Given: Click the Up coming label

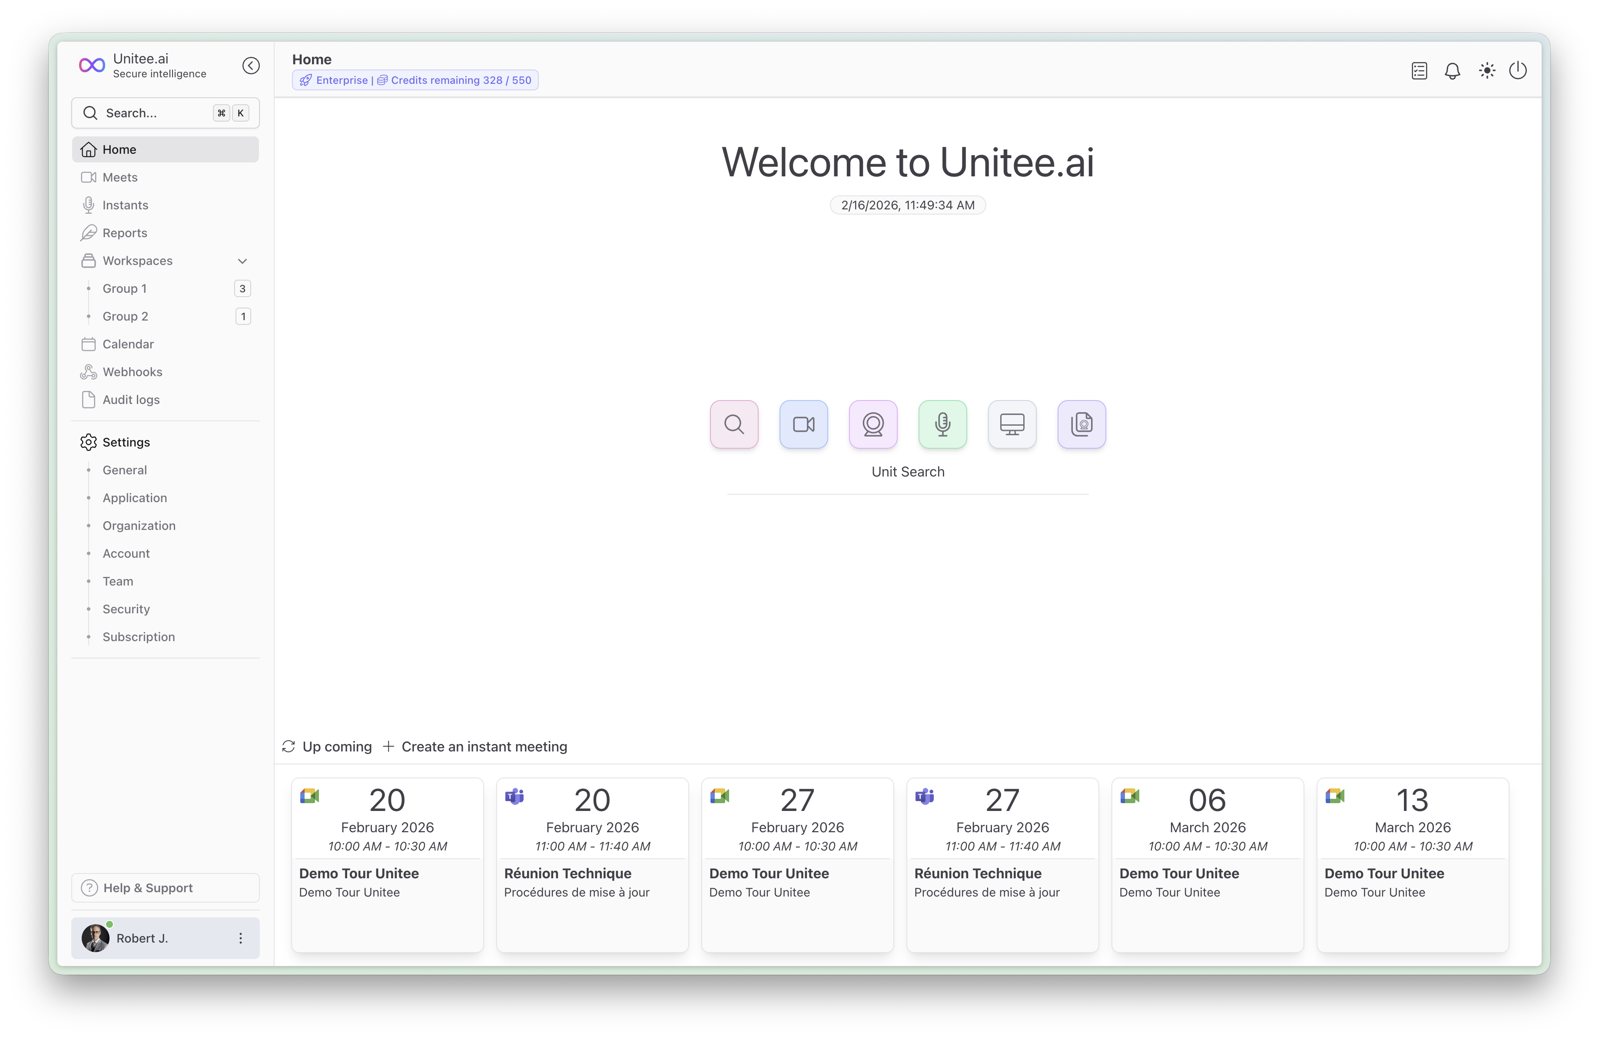Looking at the screenshot, I should (337, 747).
